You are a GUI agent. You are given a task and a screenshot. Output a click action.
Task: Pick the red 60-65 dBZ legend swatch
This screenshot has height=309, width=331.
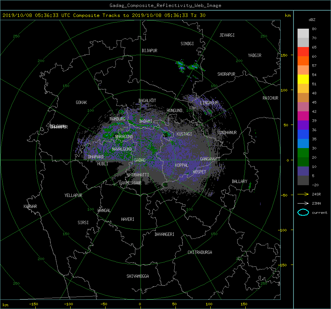[x=303, y=52]
